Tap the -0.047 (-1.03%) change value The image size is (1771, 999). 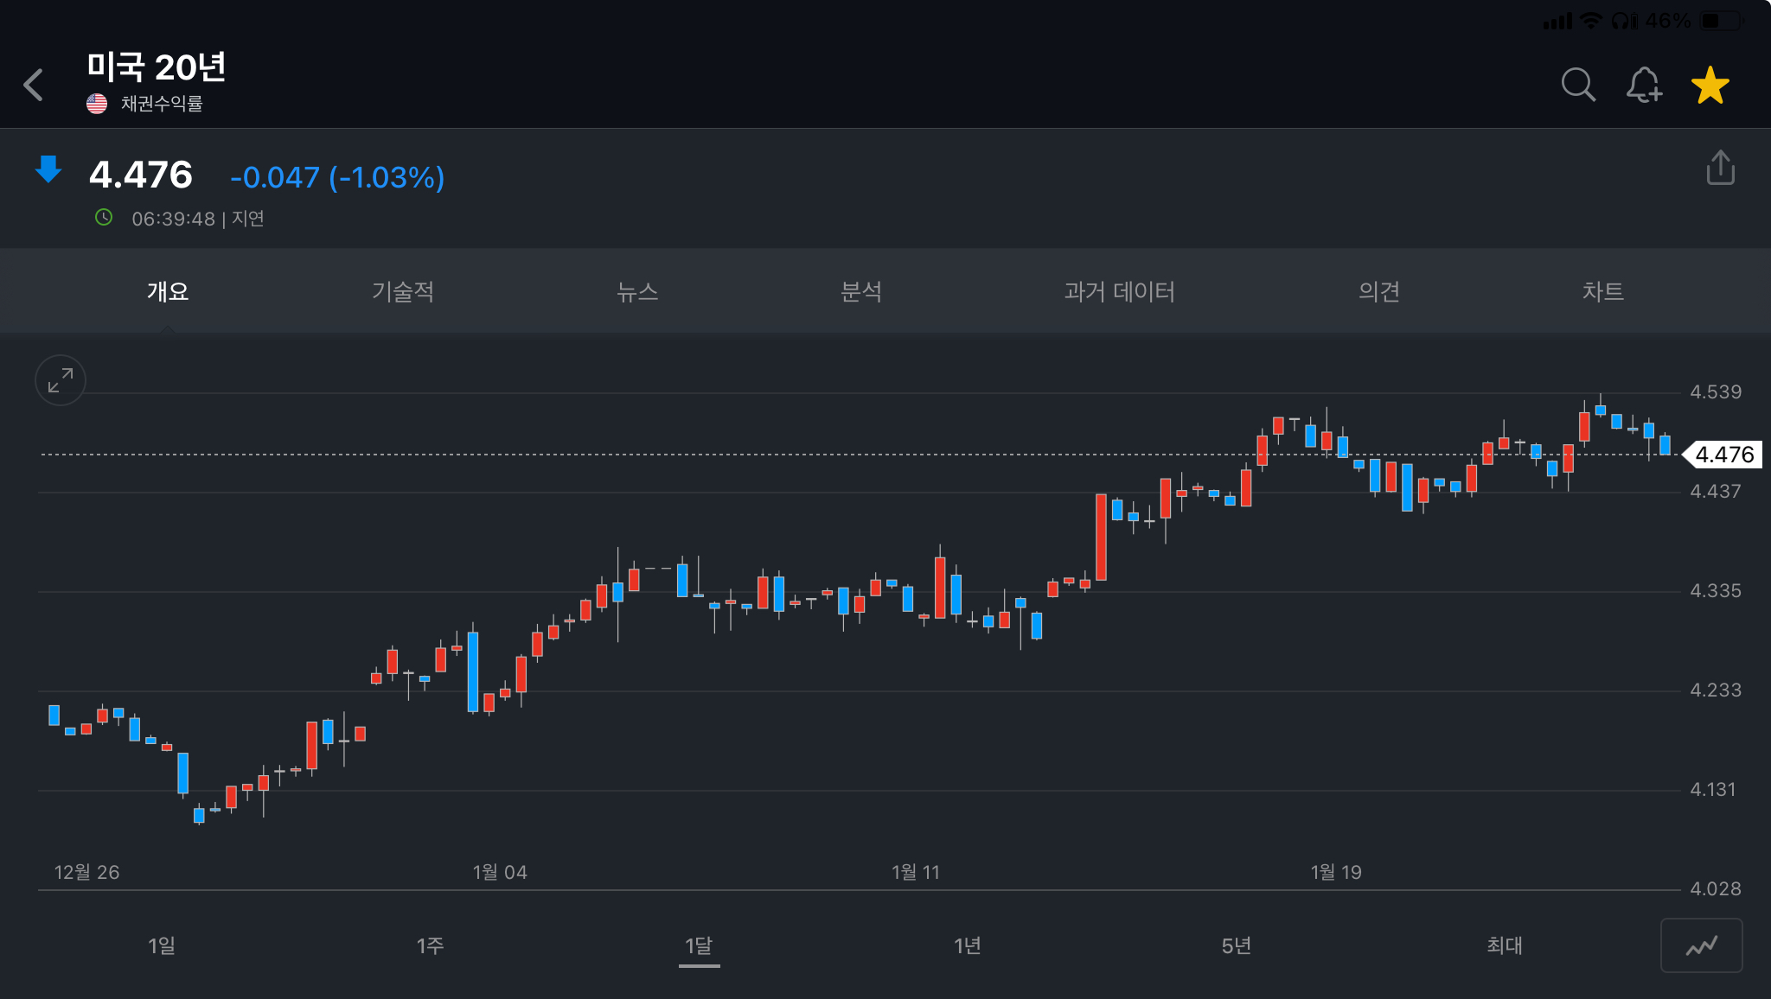pyautogui.click(x=337, y=177)
